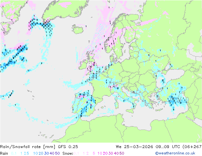Pick the rain legend 20 value
This screenshot has height=156, width=202.
[x=41, y=153]
